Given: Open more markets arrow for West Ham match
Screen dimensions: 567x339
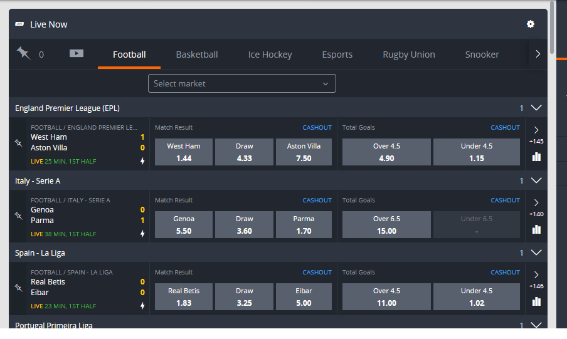Looking at the screenshot, I should tap(536, 130).
